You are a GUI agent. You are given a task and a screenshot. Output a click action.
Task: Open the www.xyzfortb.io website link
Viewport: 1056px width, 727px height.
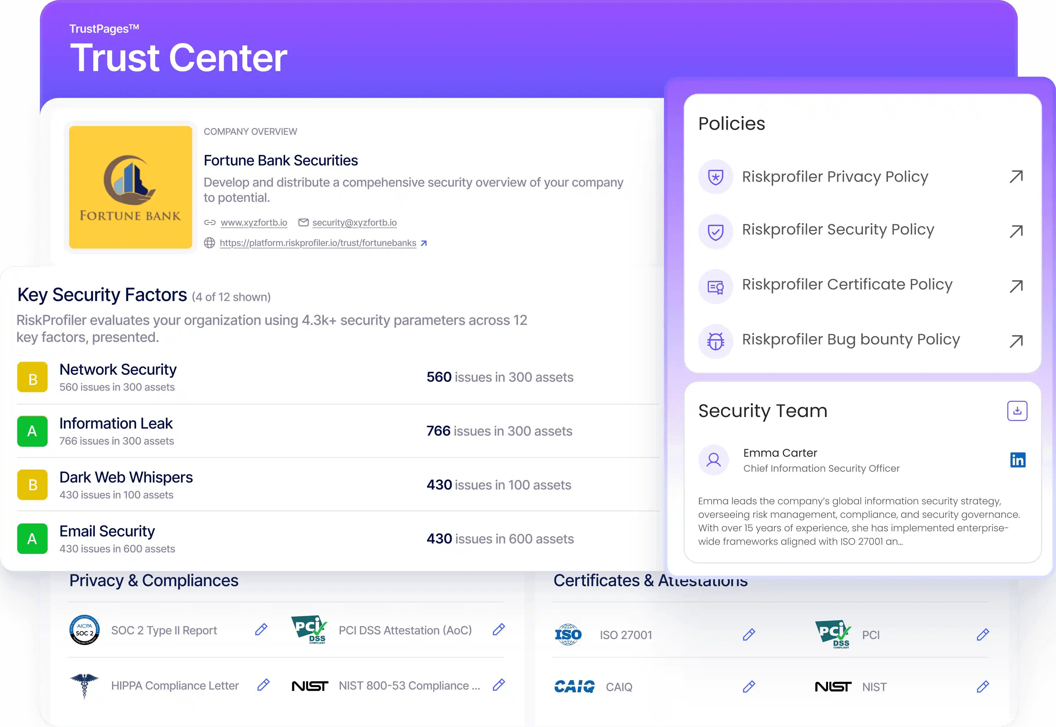coord(254,222)
